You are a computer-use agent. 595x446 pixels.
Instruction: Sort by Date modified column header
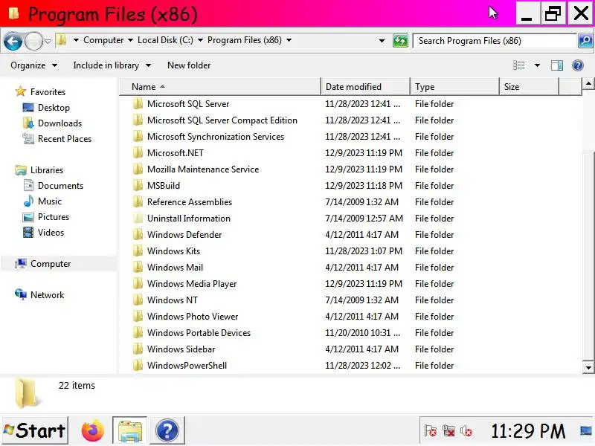[x=365, y=87]
